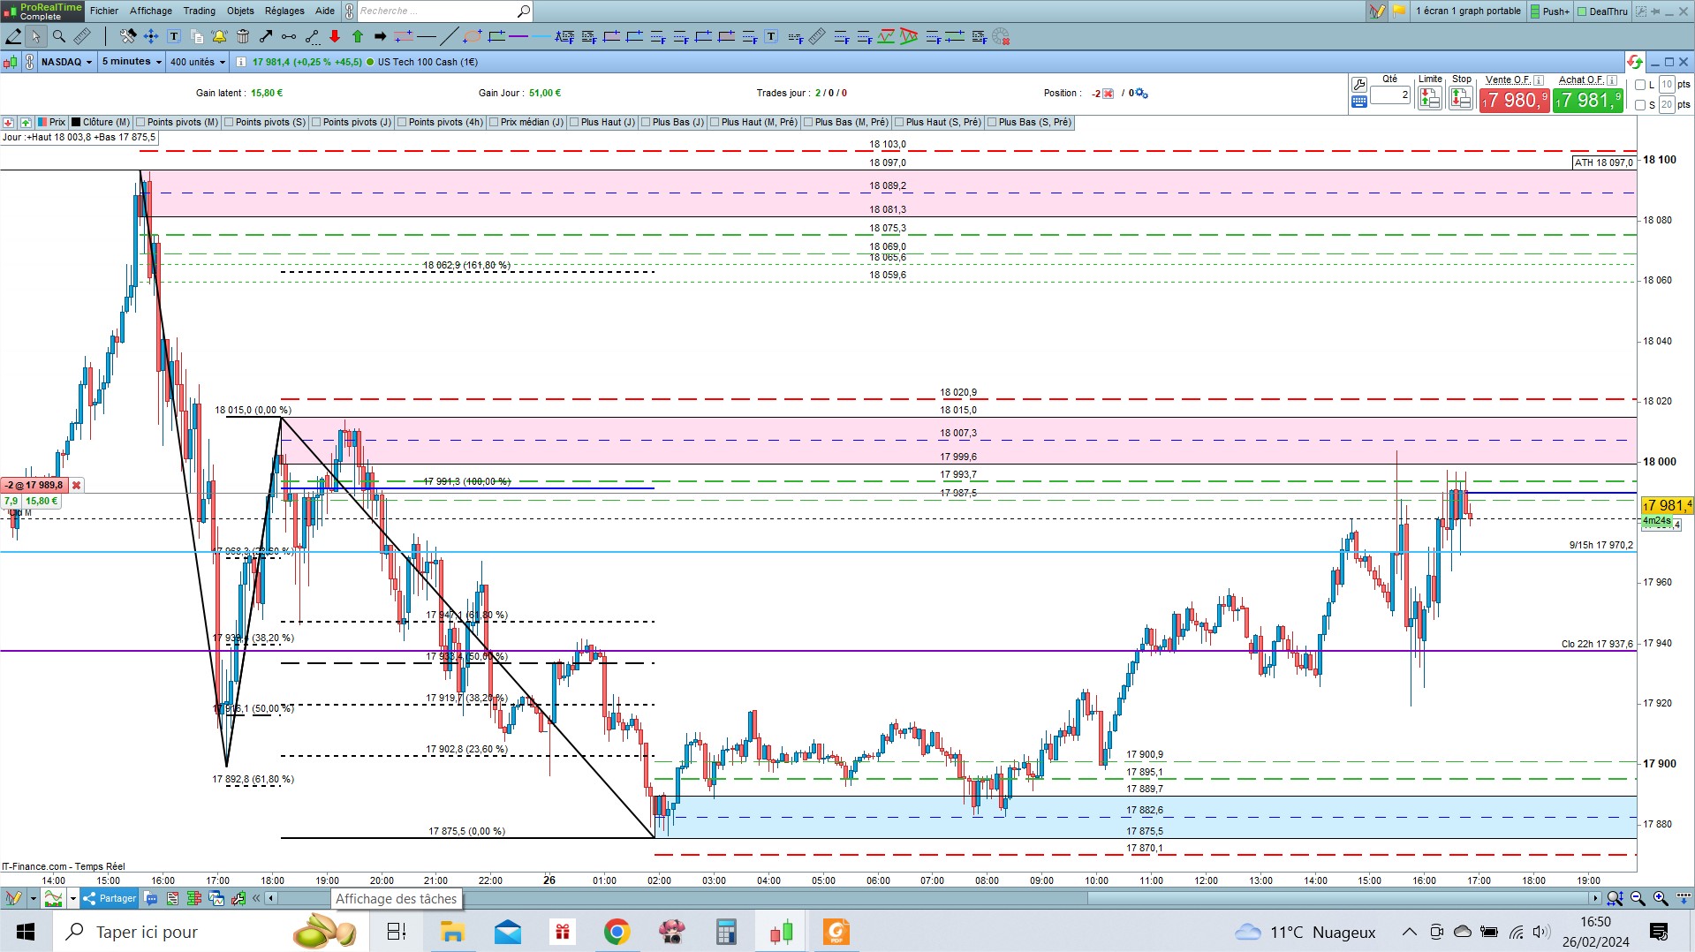Select the diagonal line drawing tool

tap(450, 36)
